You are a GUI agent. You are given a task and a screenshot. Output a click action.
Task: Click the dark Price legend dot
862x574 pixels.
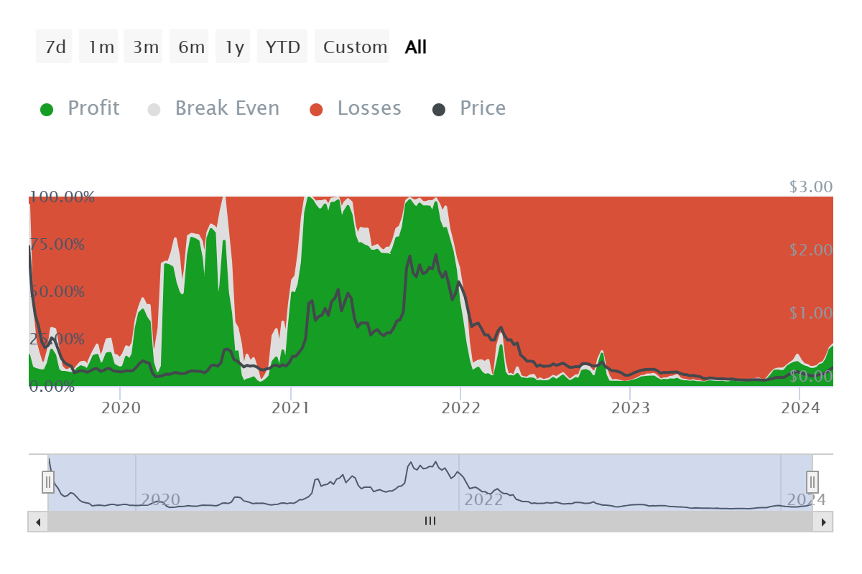439,110
